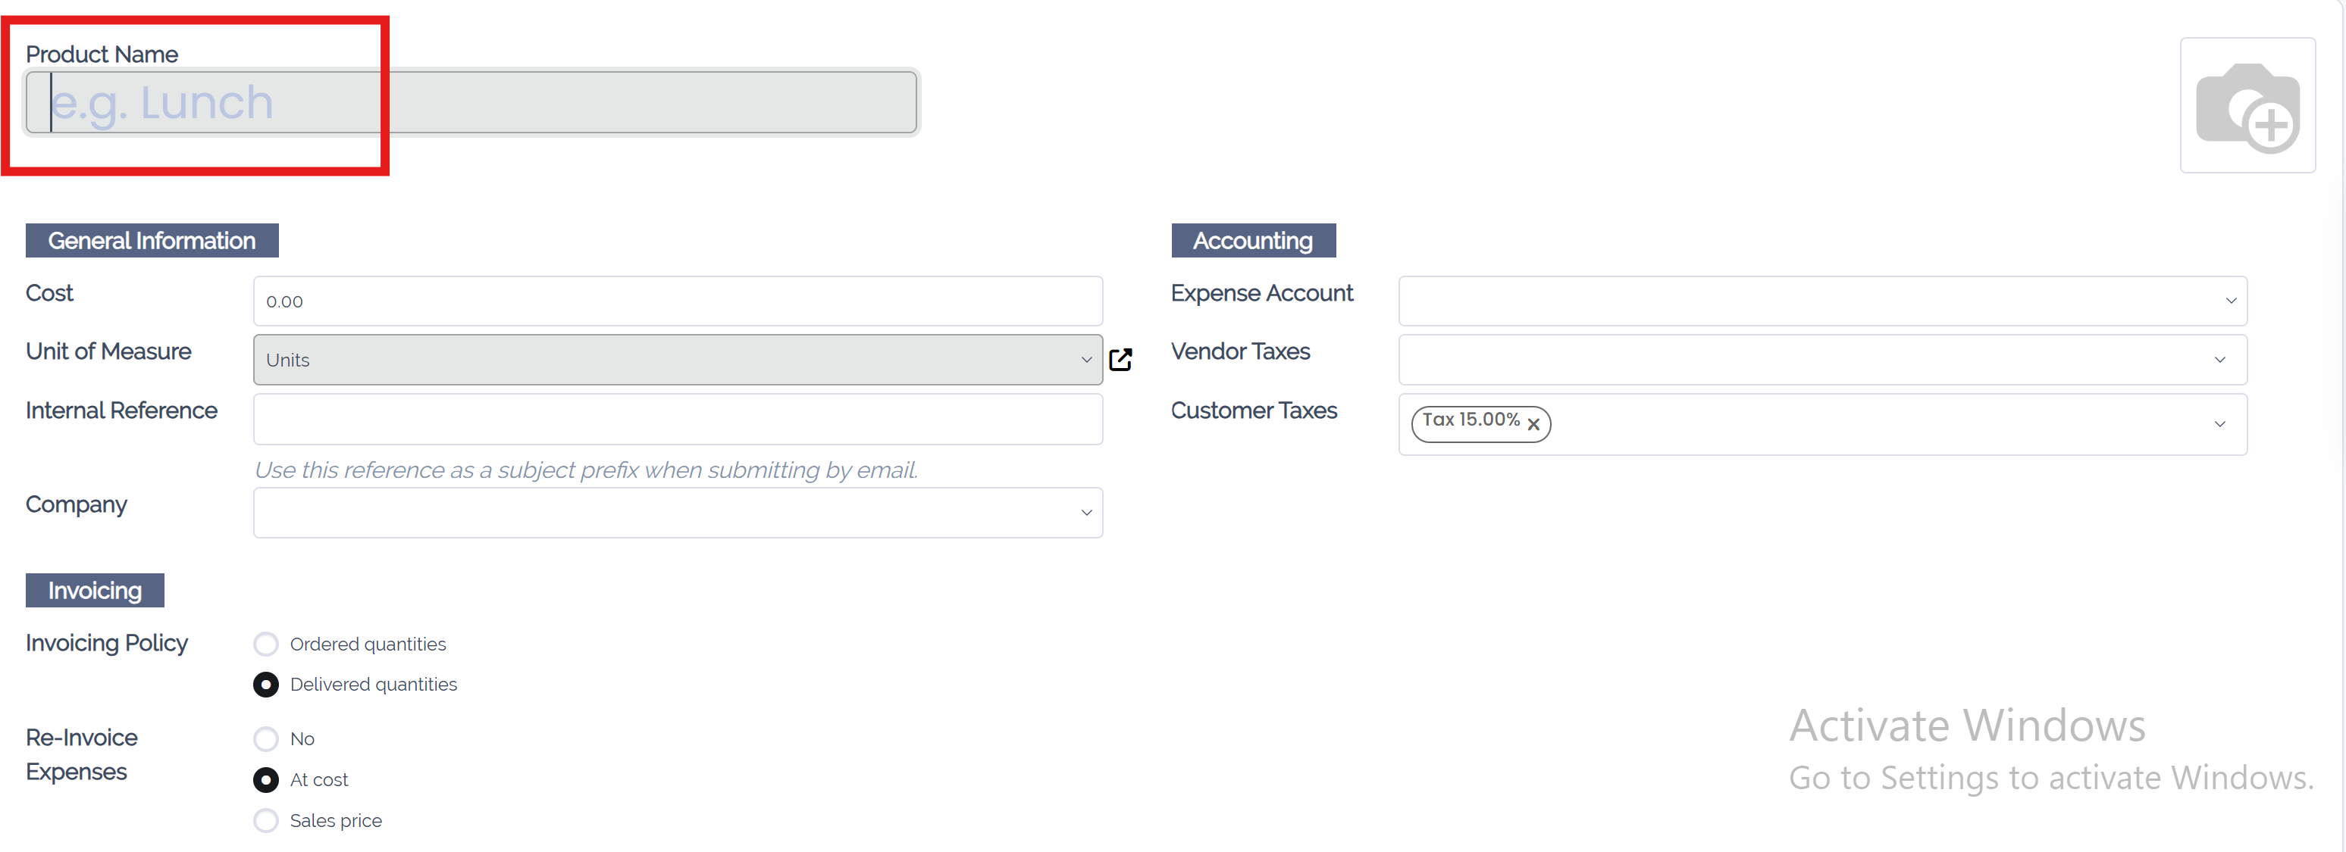The image size is (2346, 852).
Task: Choose No for Re-Invoice Expenses
Action: pyautogui.click(x=266, y=739)
